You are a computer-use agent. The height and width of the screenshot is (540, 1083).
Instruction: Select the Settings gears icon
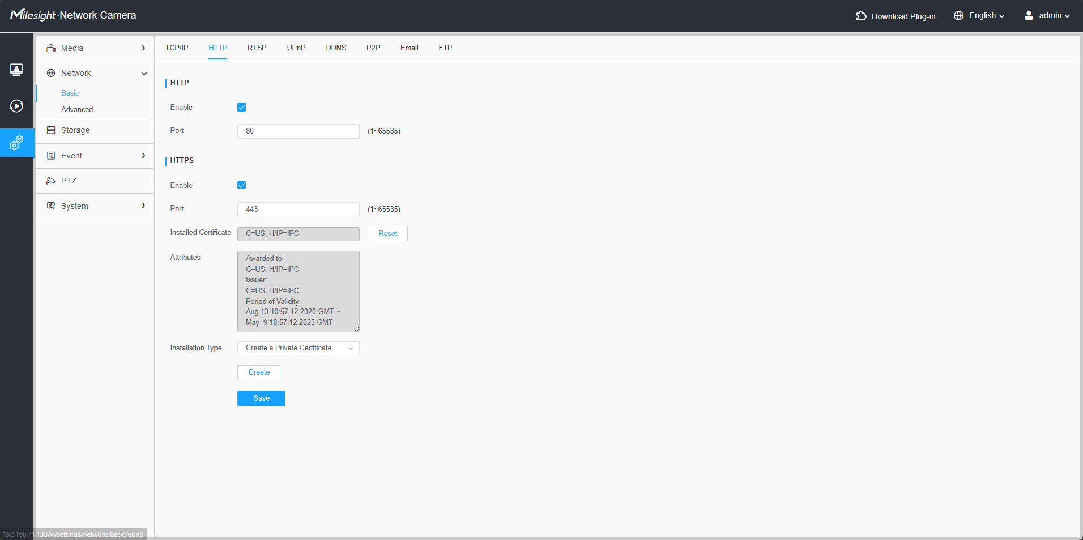tap(16, 143)
